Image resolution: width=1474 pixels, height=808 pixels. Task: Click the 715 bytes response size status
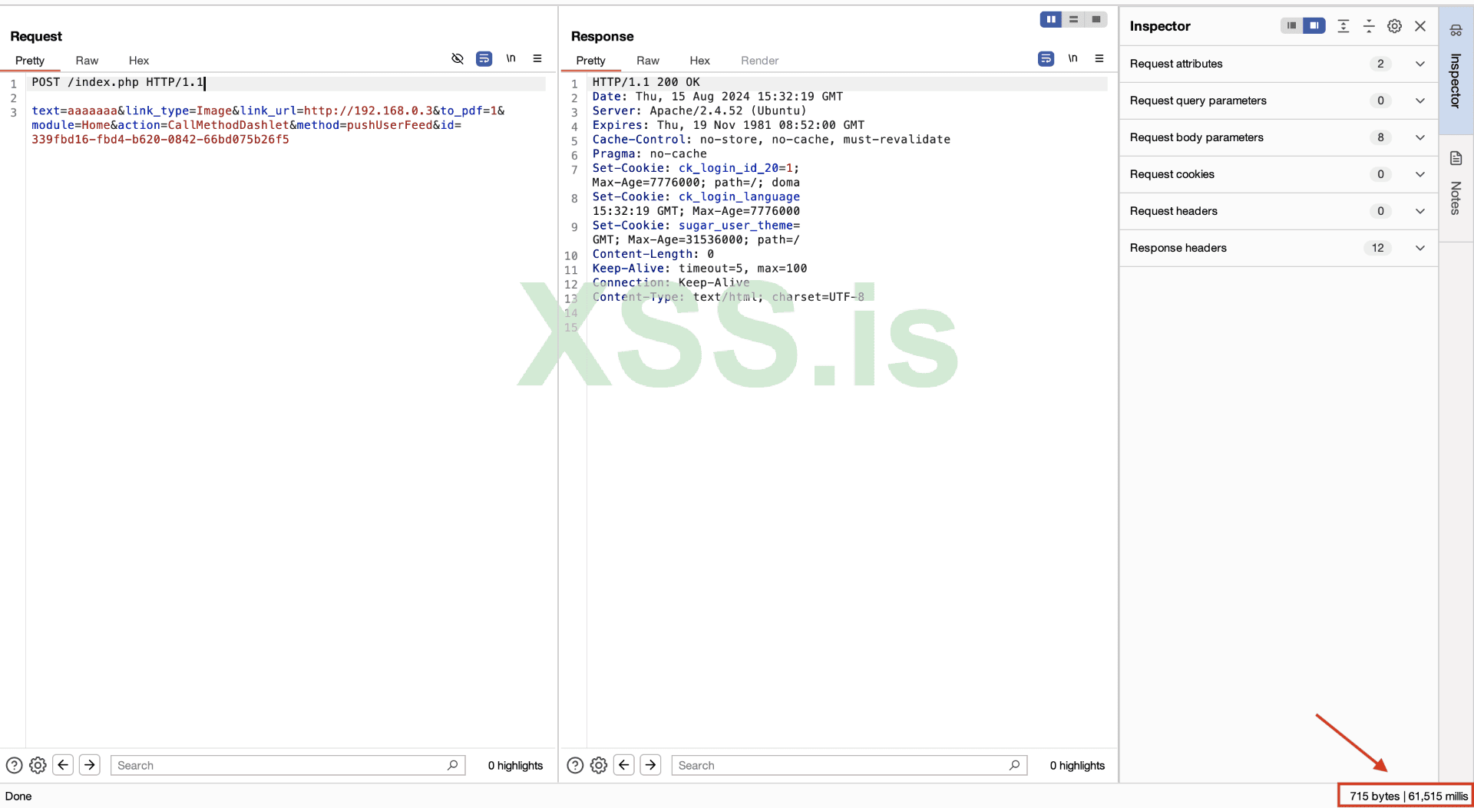tap(1374, 796)
